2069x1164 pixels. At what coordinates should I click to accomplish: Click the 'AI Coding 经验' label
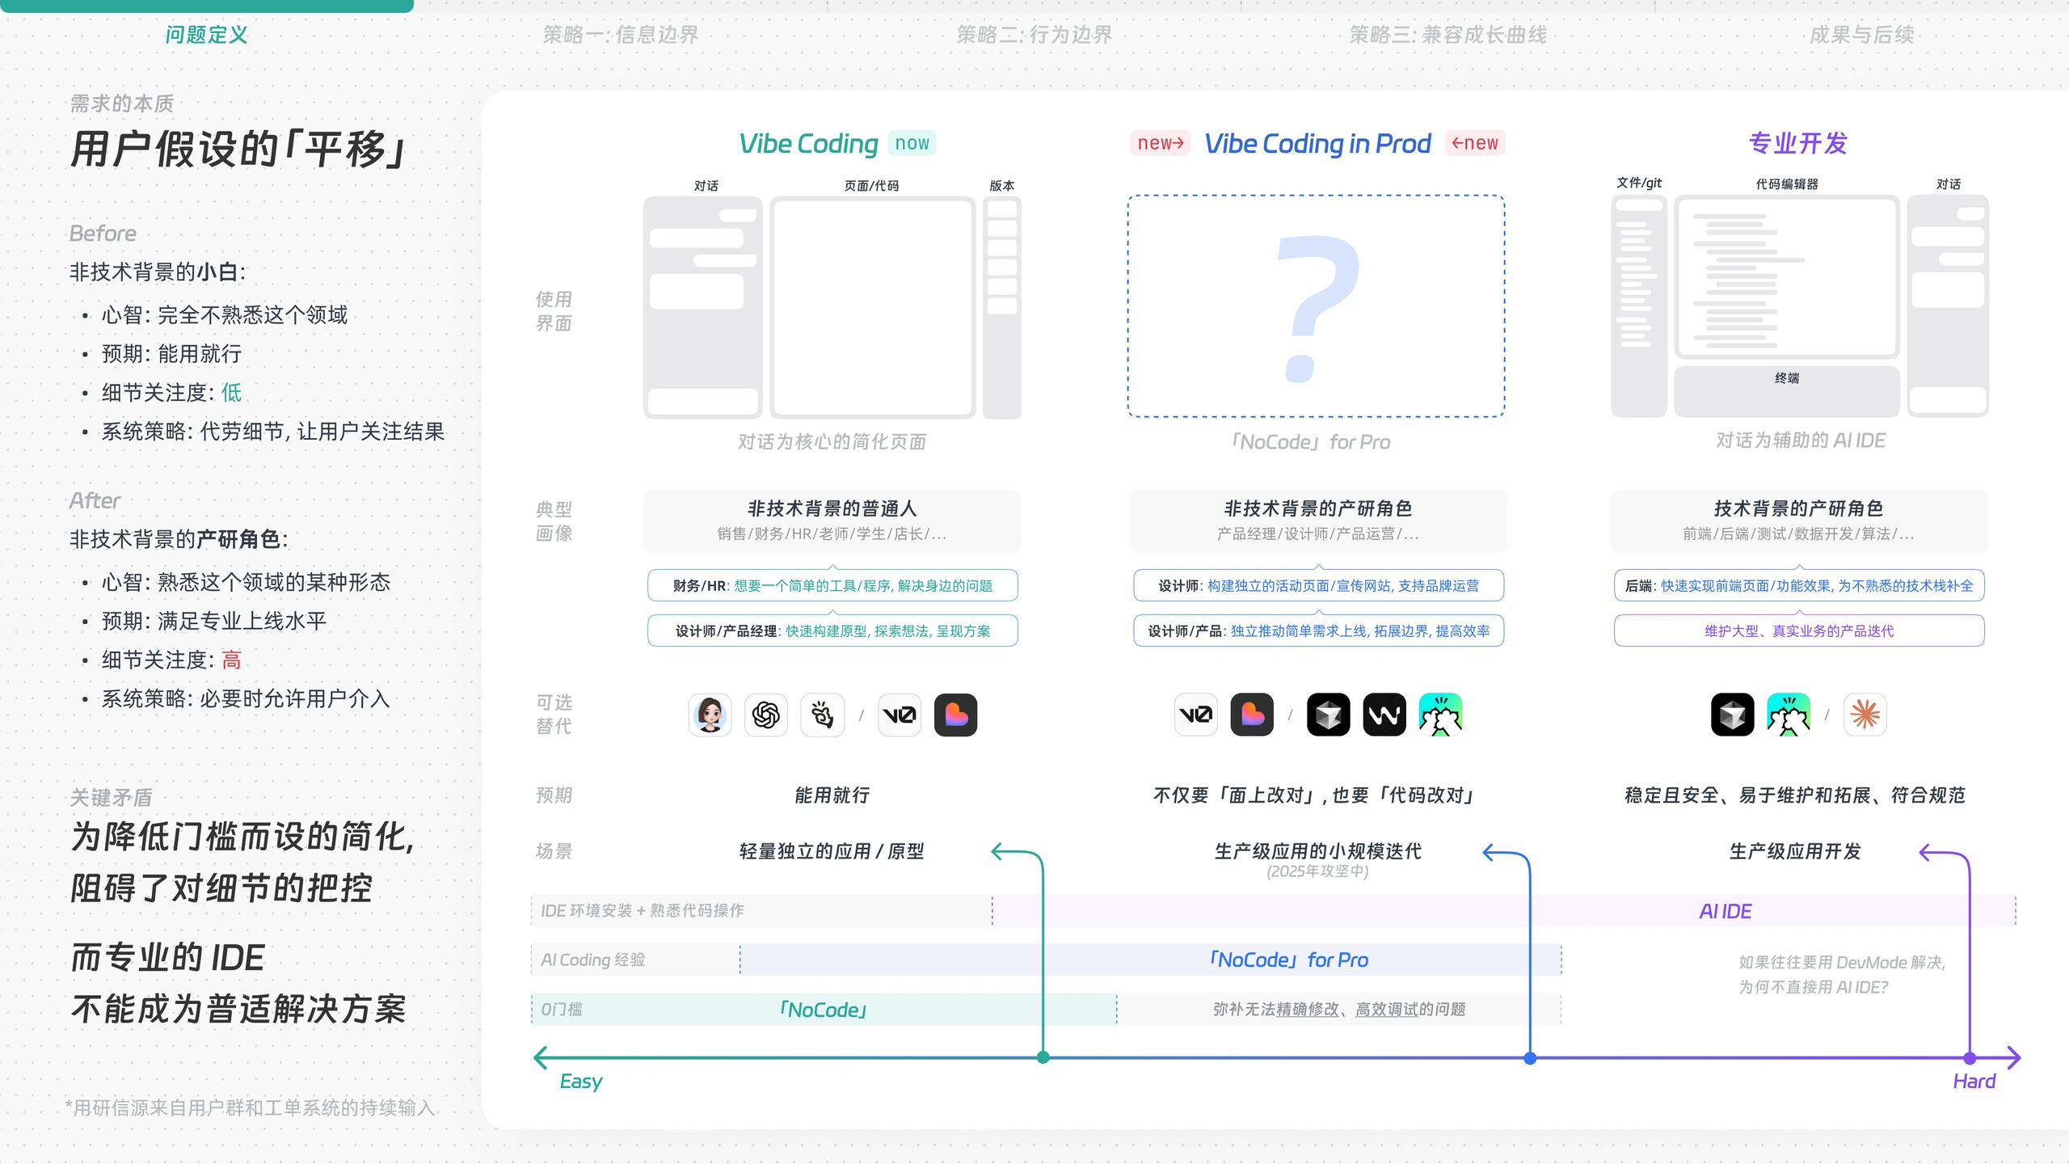(x=592, y=959)
